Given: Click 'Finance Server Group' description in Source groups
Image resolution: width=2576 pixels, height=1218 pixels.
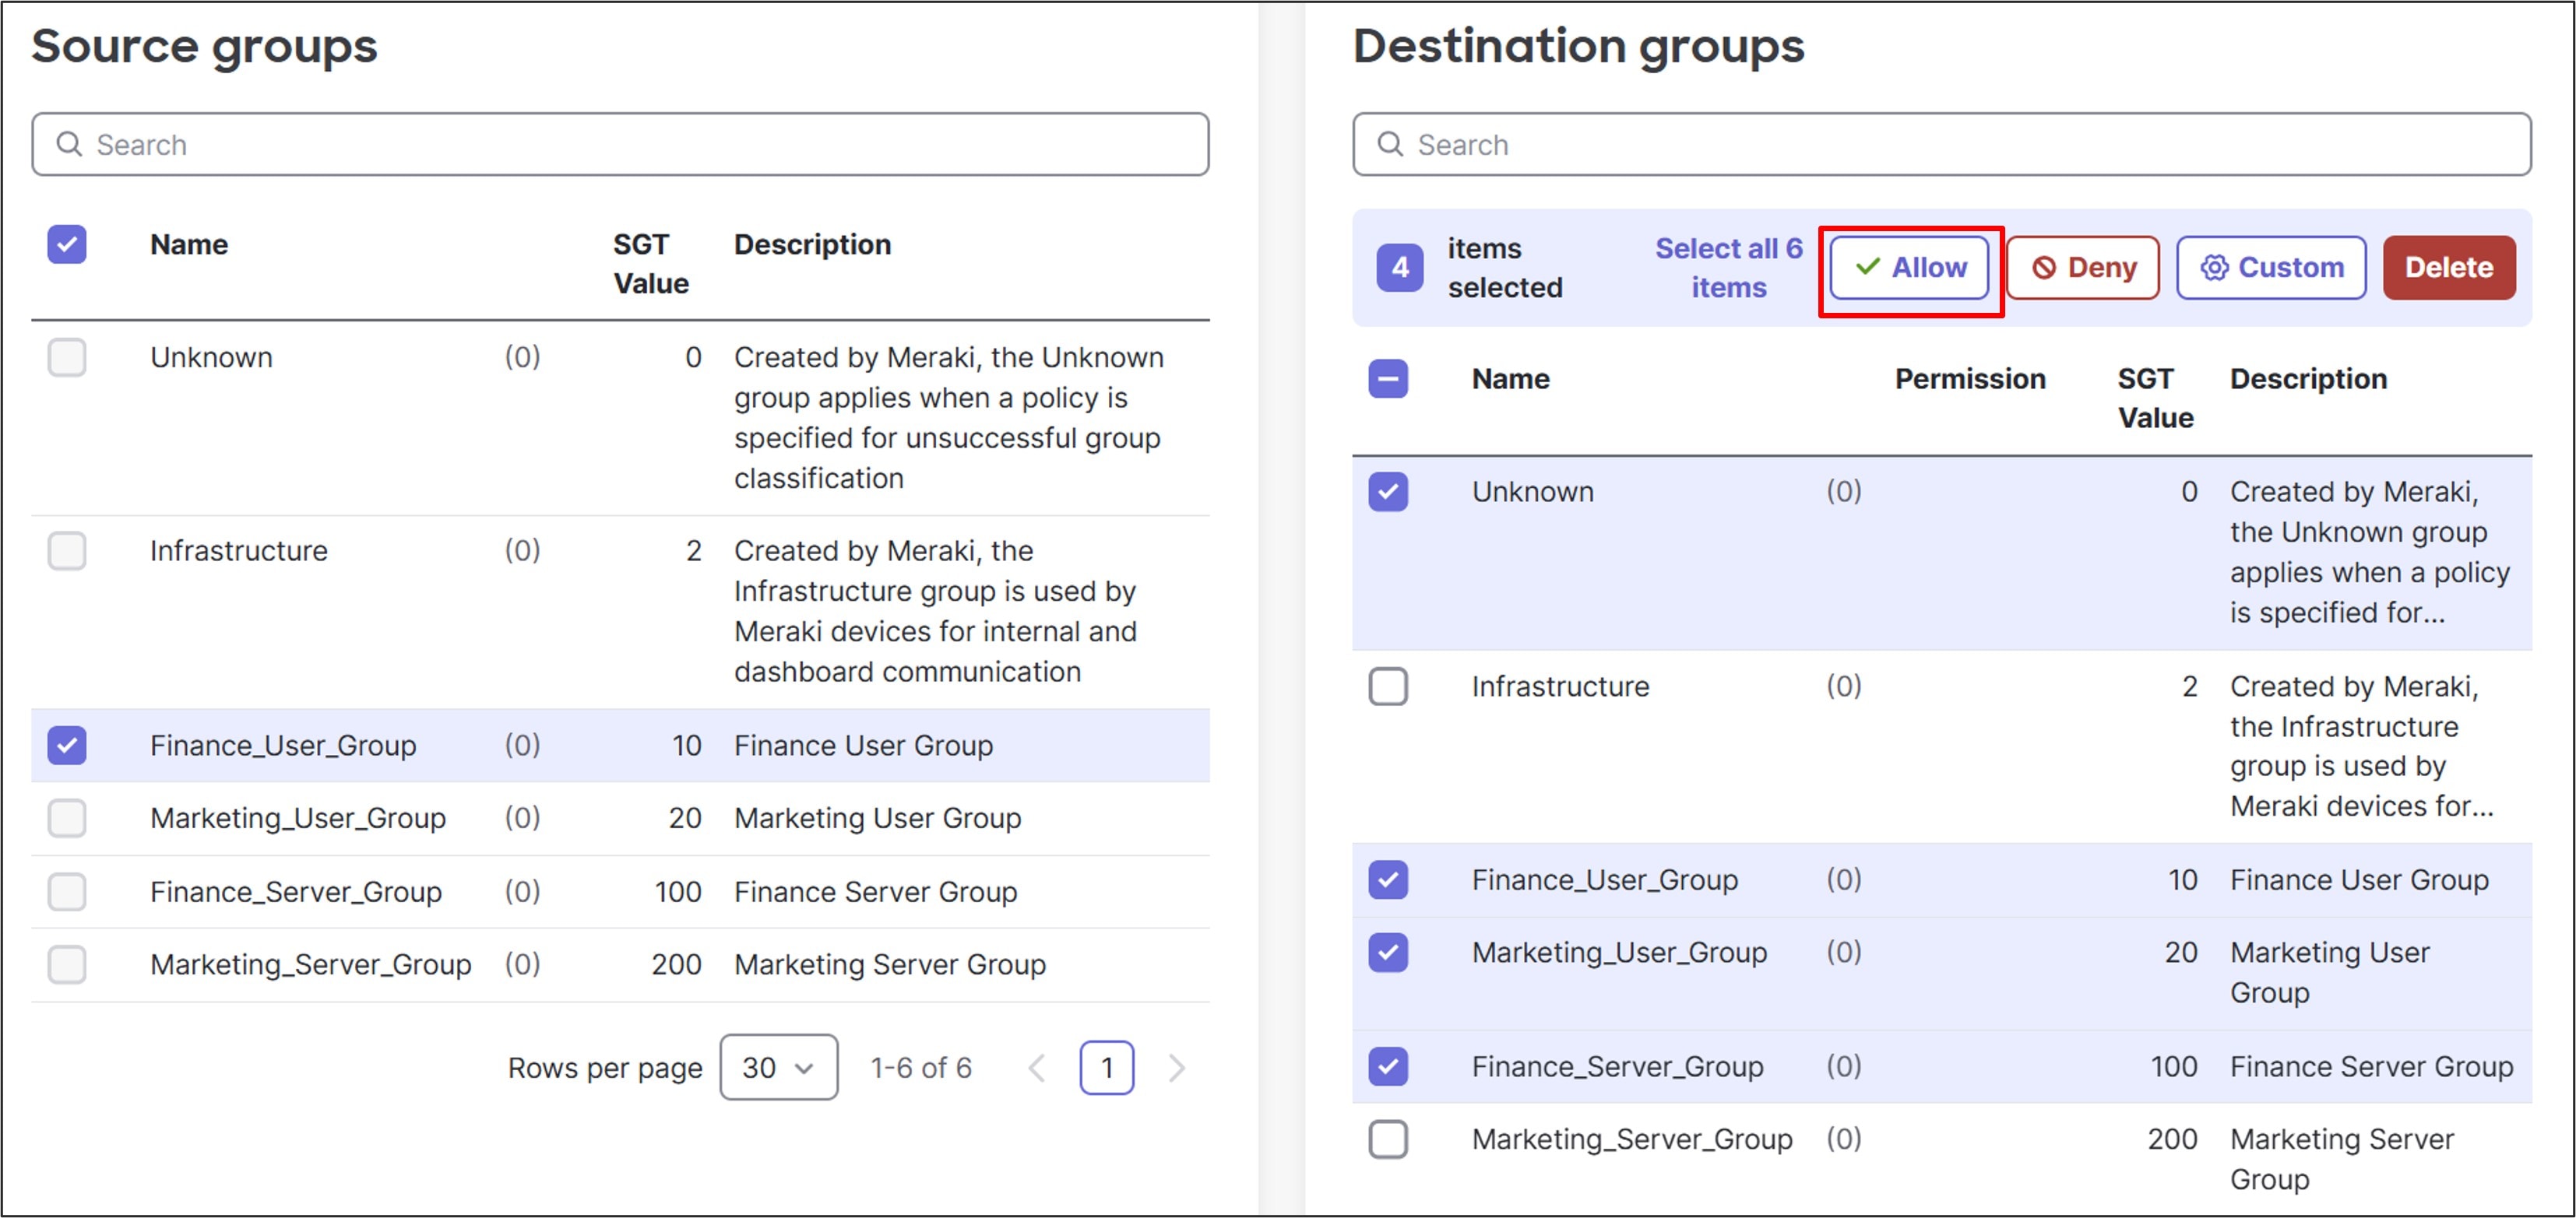Looking at the screenshot, I should pyautogui.click(x=875, y=891).
